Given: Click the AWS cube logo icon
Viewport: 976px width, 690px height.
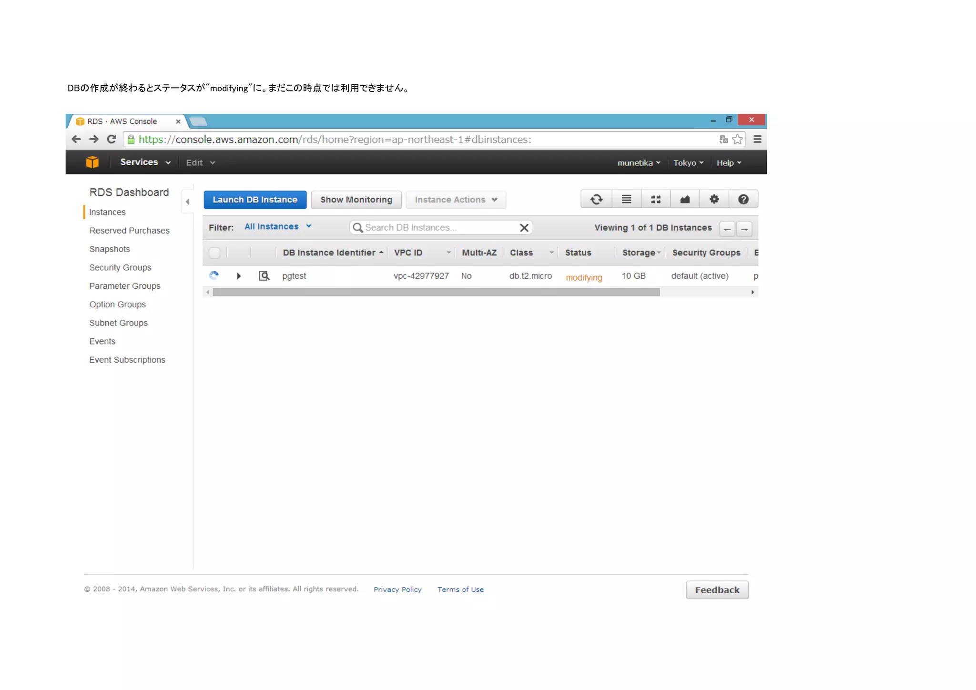Looking at the screenshot, I should (92, 162).
